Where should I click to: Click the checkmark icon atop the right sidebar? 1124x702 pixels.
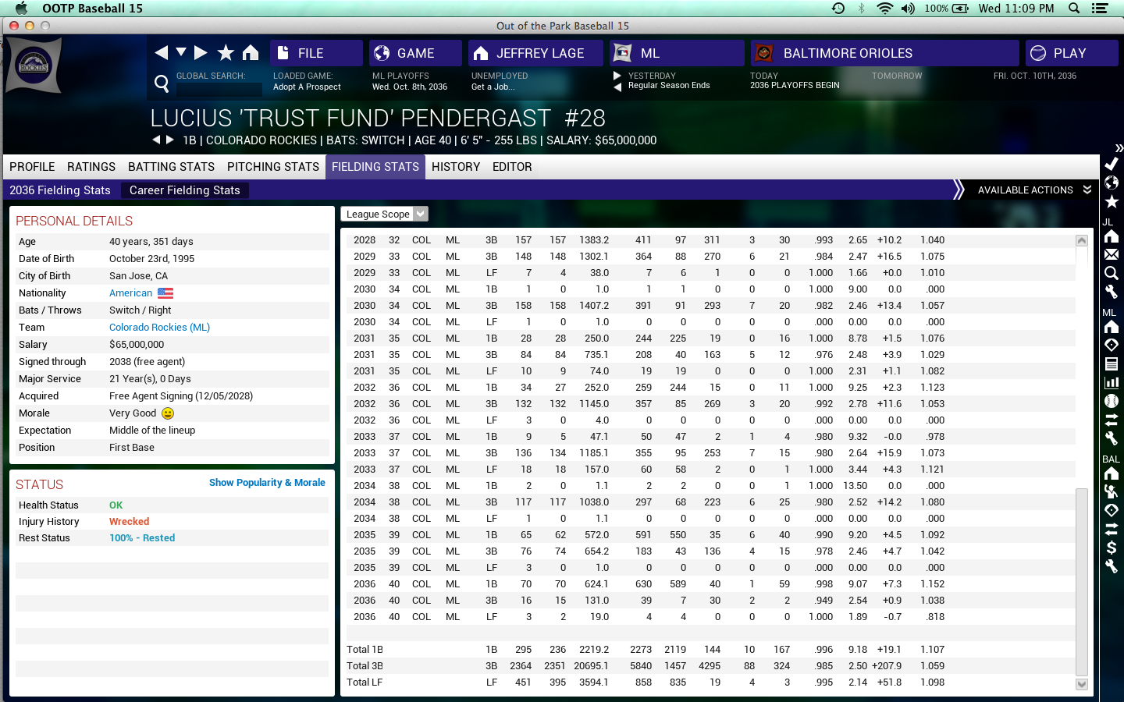[x=1112, y=164]
